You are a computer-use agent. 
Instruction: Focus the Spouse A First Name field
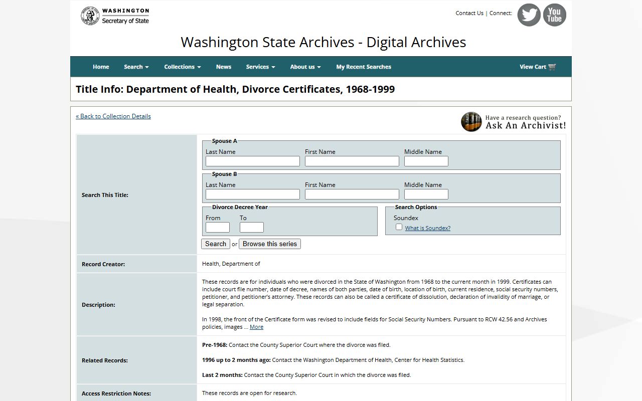[352, 161]
